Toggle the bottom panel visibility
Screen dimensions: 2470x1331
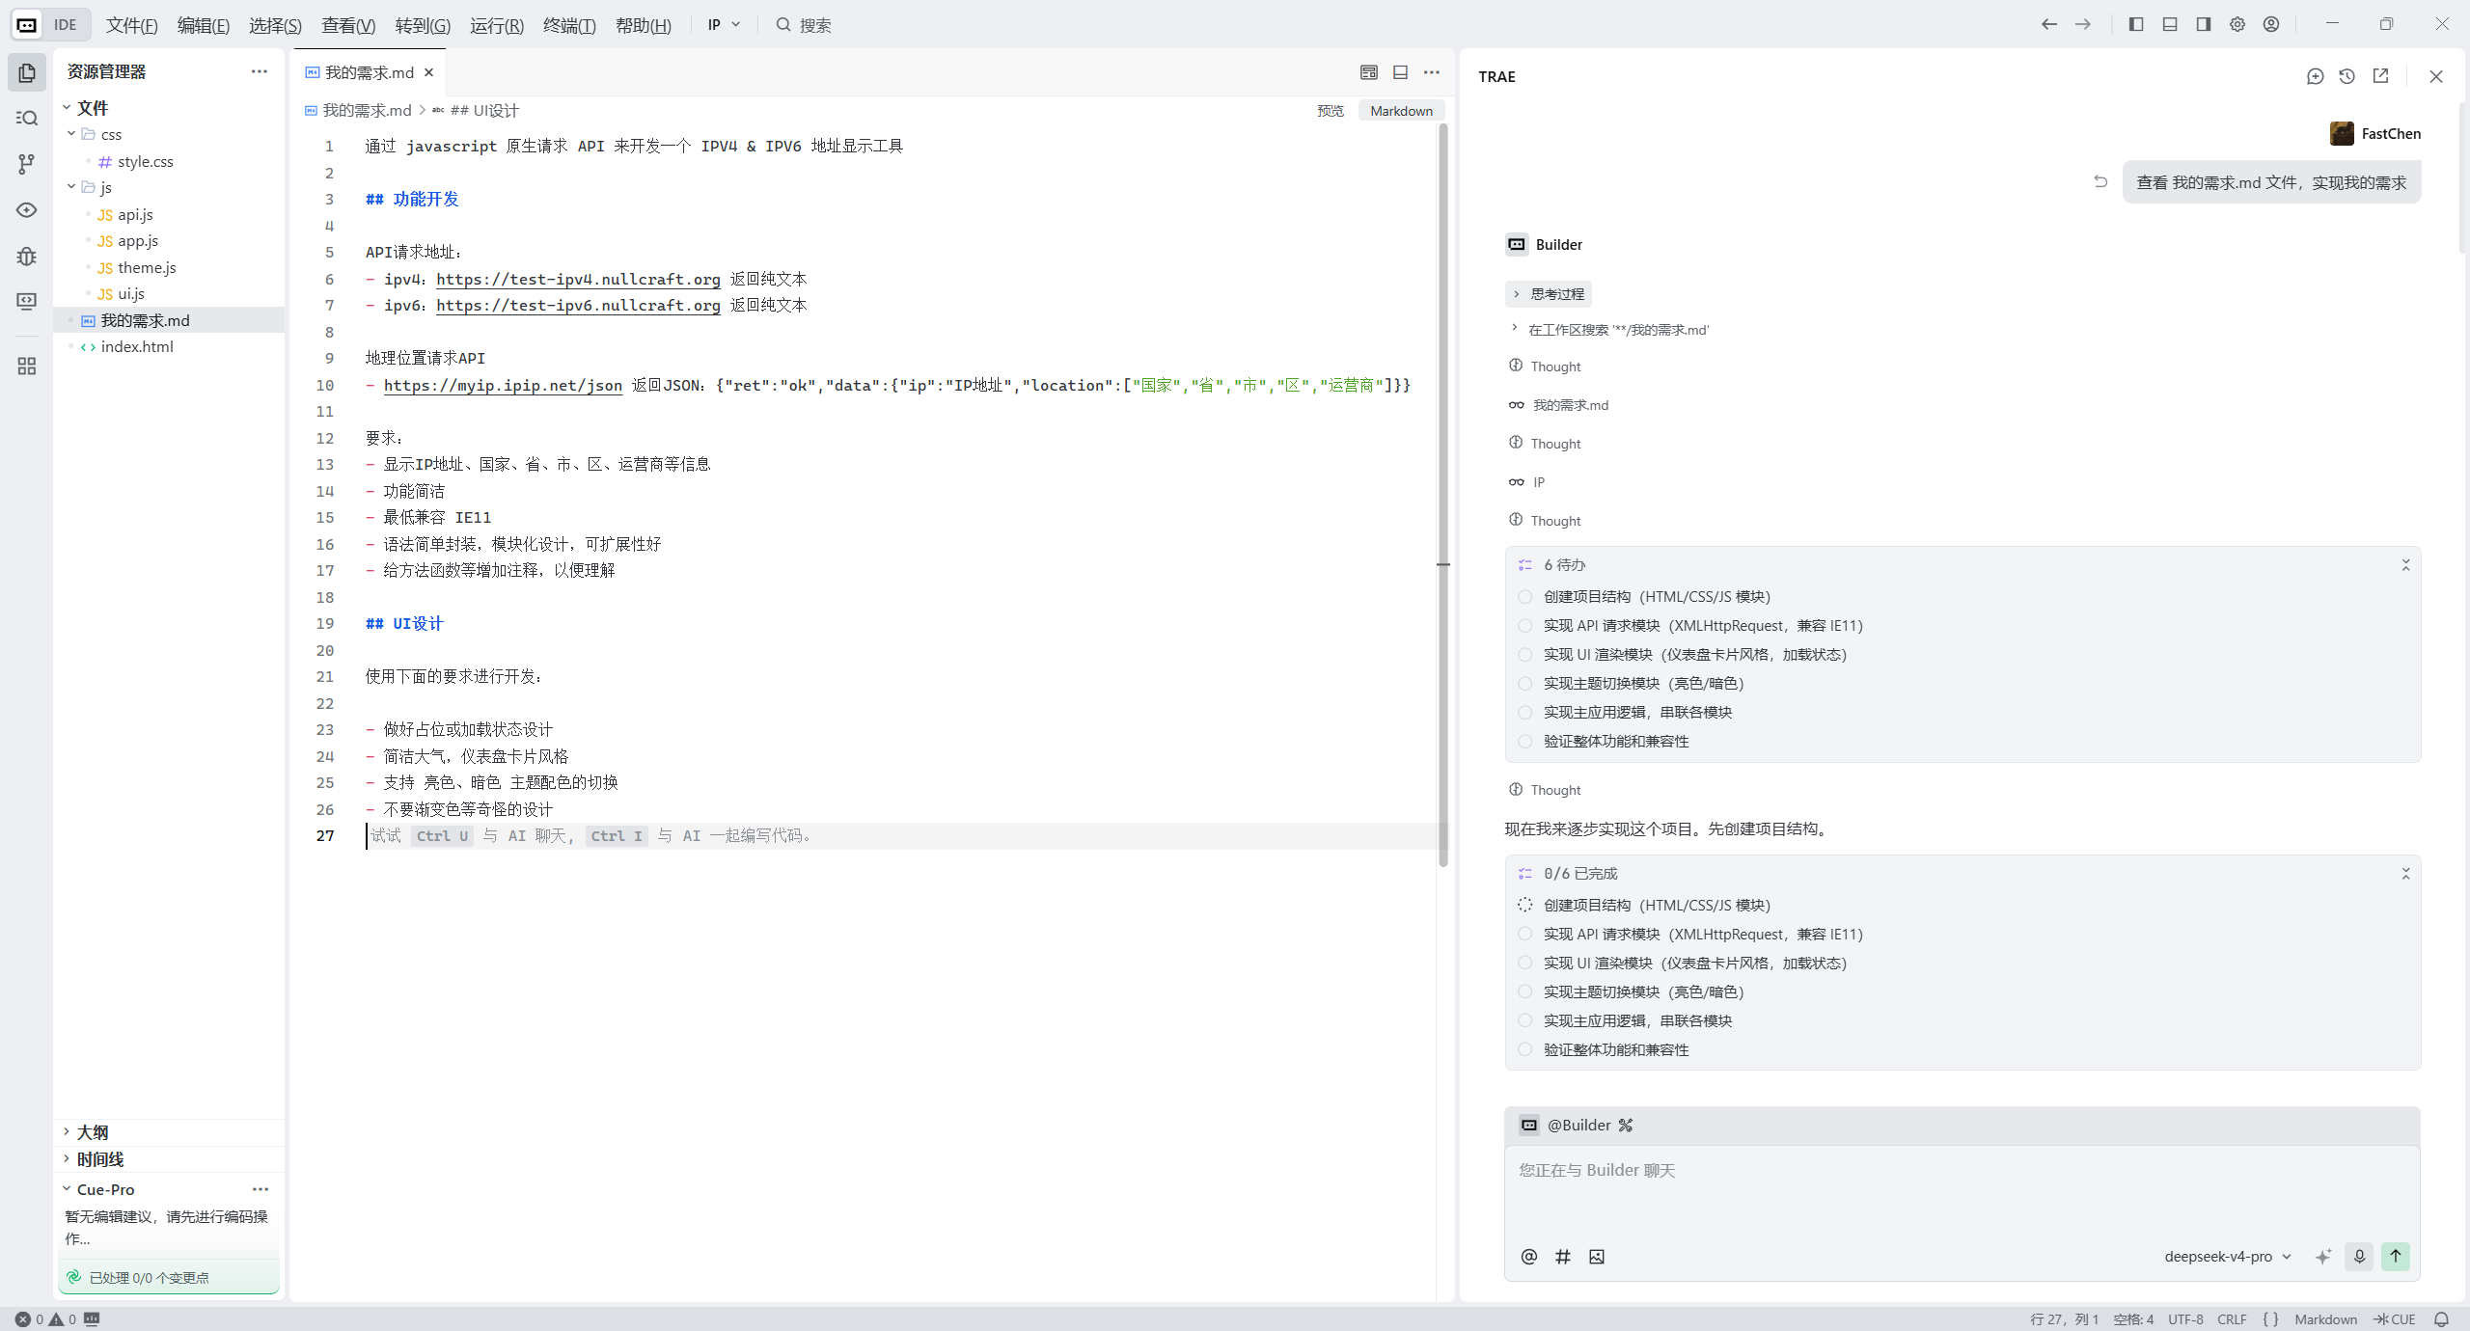pos(2169,24)
